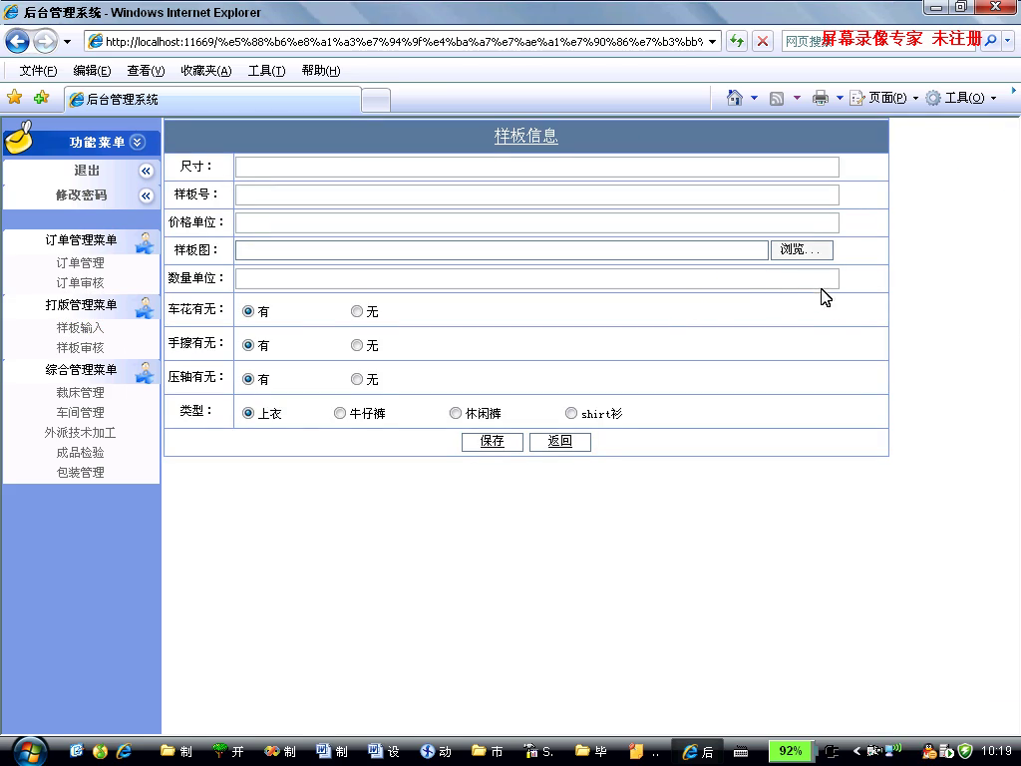Click the Print icon
The width and height of the screenshot is (1021, 766).
point(821,99)
